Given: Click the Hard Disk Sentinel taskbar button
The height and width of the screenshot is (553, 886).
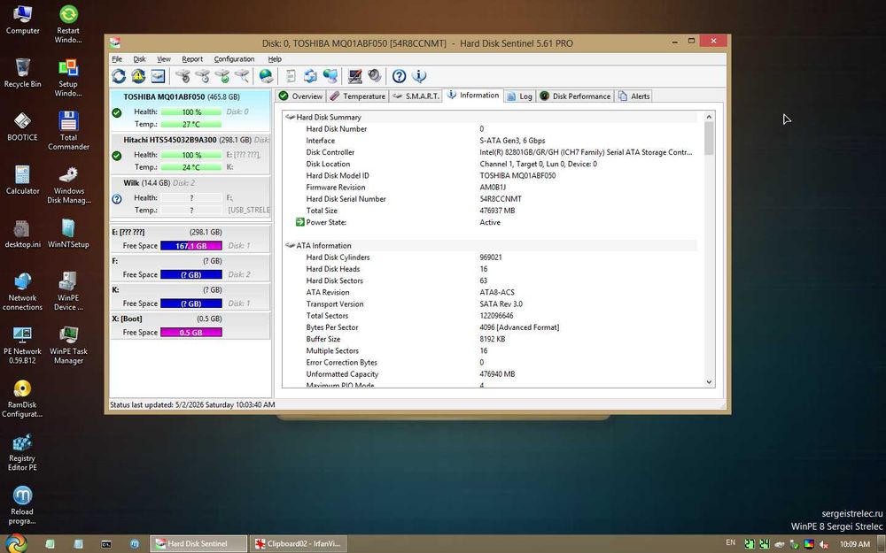Looking at the screenshot, I should [198, 544].
